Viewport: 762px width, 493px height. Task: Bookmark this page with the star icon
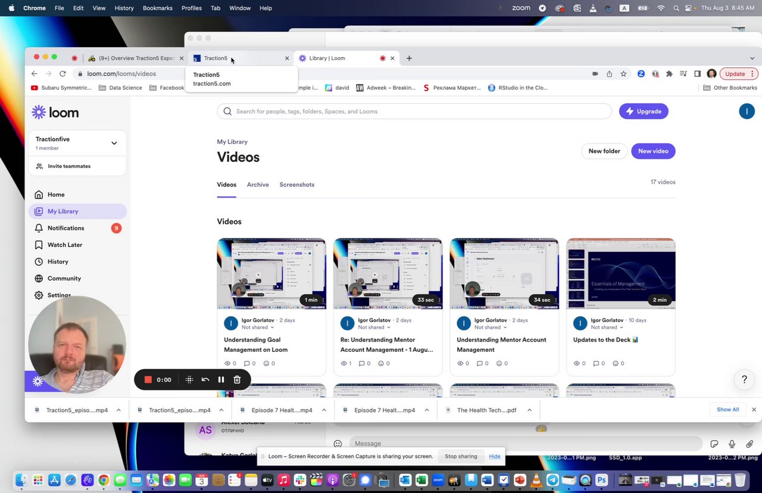point(623,74)
